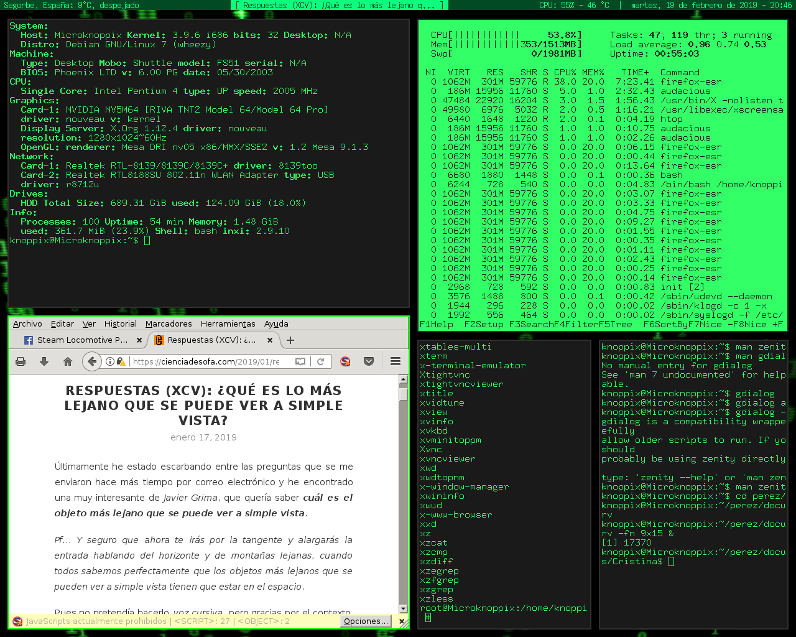796x637 pixels.
Task: Click the print icon in Firefox toolbar
Action: 21,361
